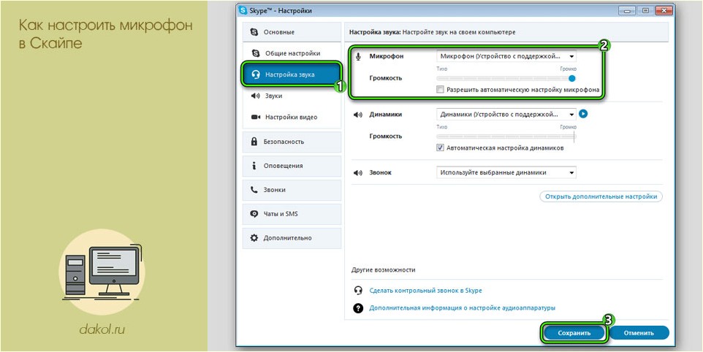Go to the Звуки settings page
Screen dimensions: 703x352
292,96
